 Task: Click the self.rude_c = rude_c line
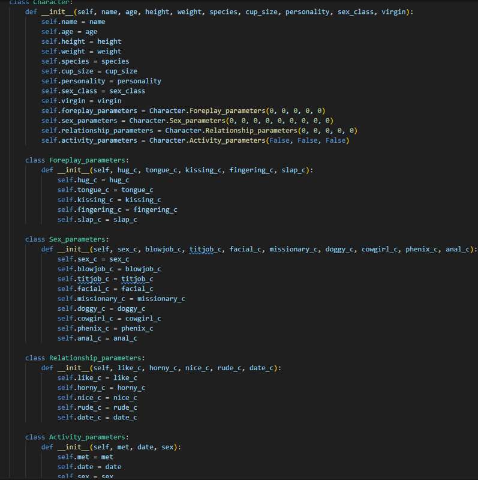[97, 407]
